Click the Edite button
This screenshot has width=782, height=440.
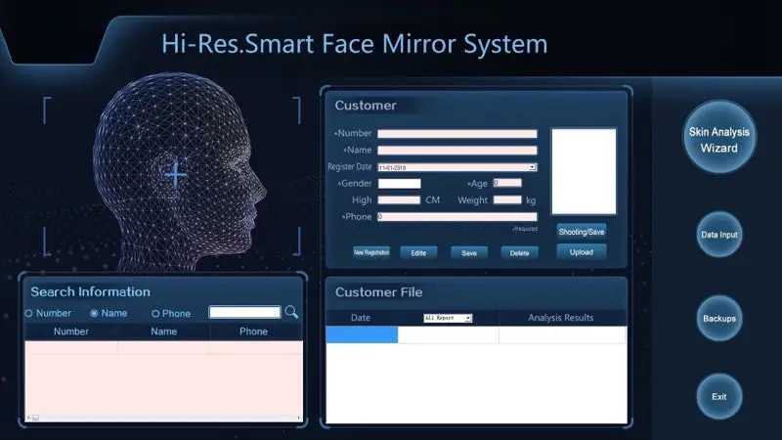418,252
